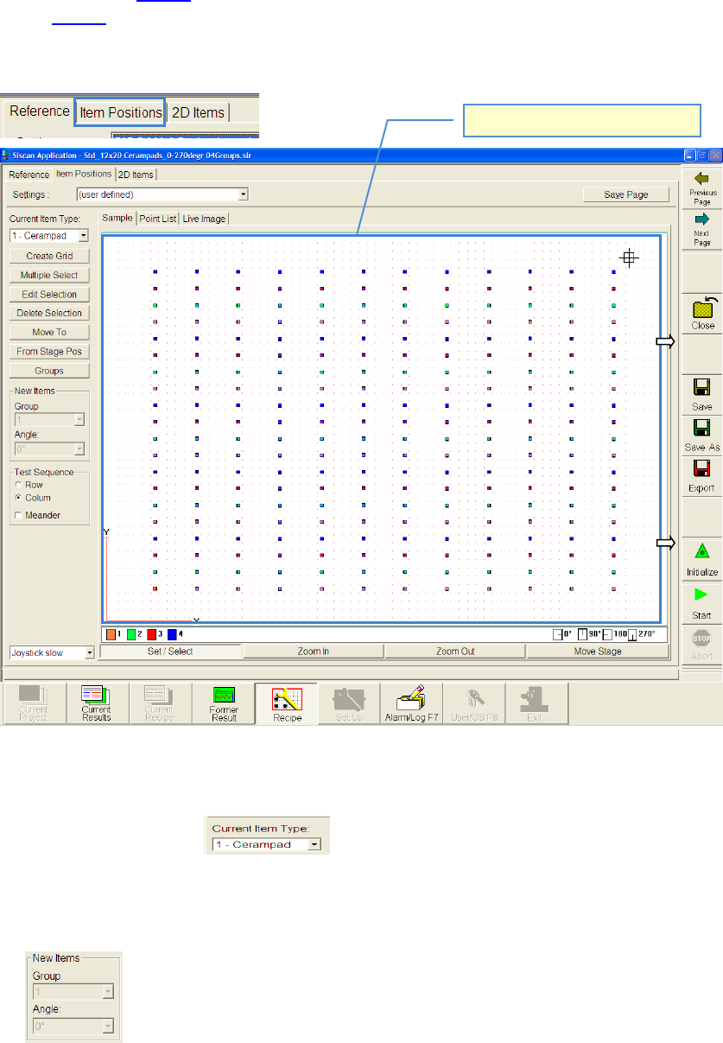This screenshot has height=1043, width=723.
Task: Open Set Up in bottom toolbar
Action: 349,703
